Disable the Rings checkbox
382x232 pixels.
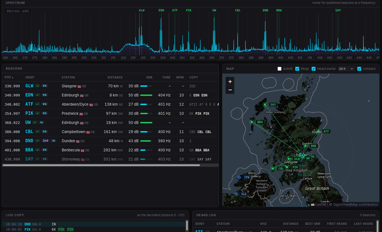(x=297, y=69)
